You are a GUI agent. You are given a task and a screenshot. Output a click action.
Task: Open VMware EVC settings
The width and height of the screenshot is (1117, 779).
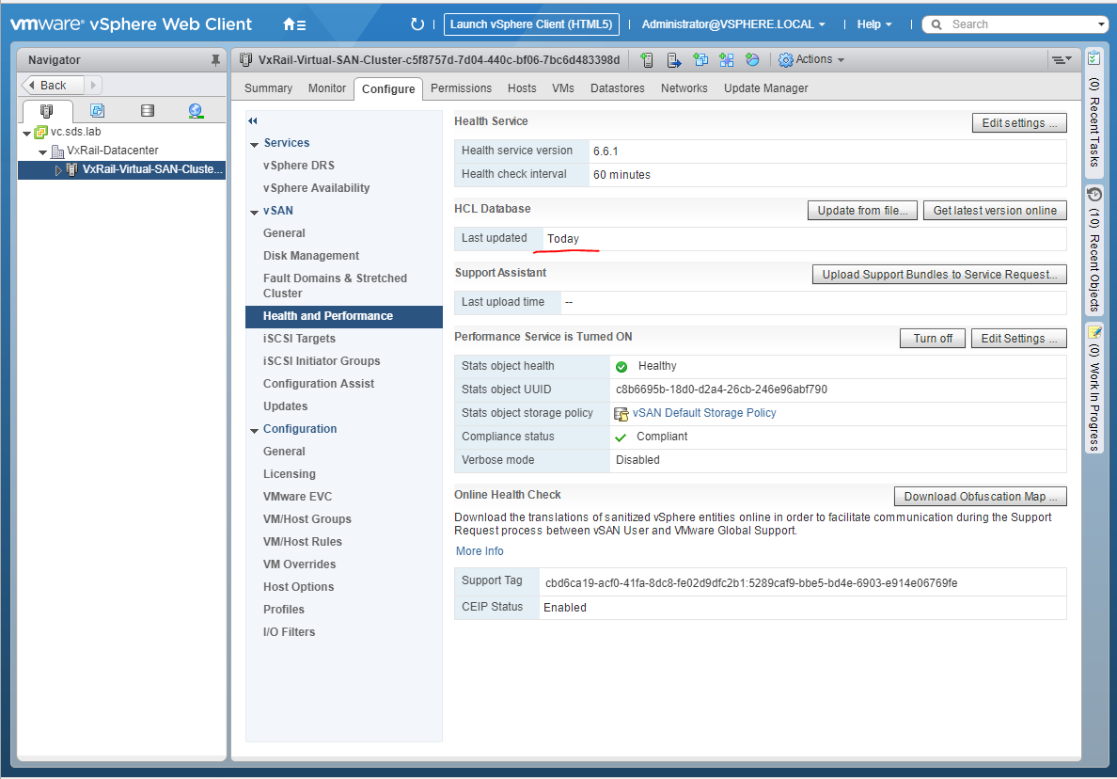298,497
